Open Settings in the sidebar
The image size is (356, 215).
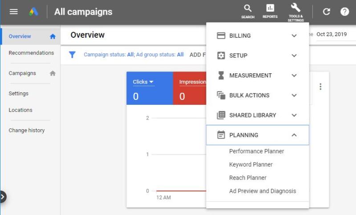(19, 94)
